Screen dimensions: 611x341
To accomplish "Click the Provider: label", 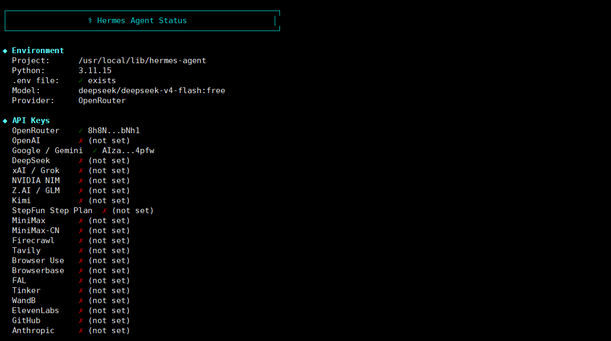I will (33, 101).
